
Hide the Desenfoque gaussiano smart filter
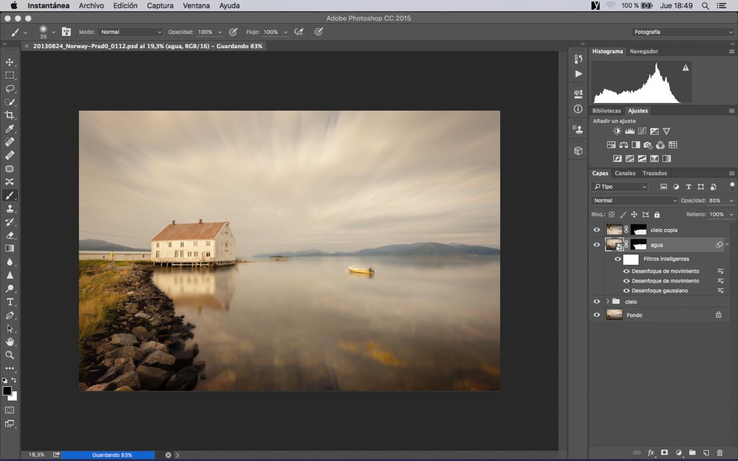click(x=626, y=291)
